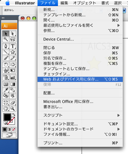Expand 最近使用したファイルを開く submenu
The width and height of the screenshot is (128, 154).
[x=80, y=25]
